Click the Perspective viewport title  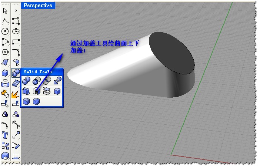pos(38,5)
